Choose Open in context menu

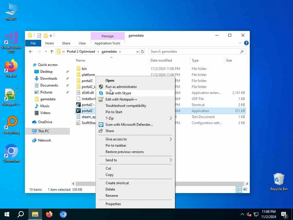point(135,80)
